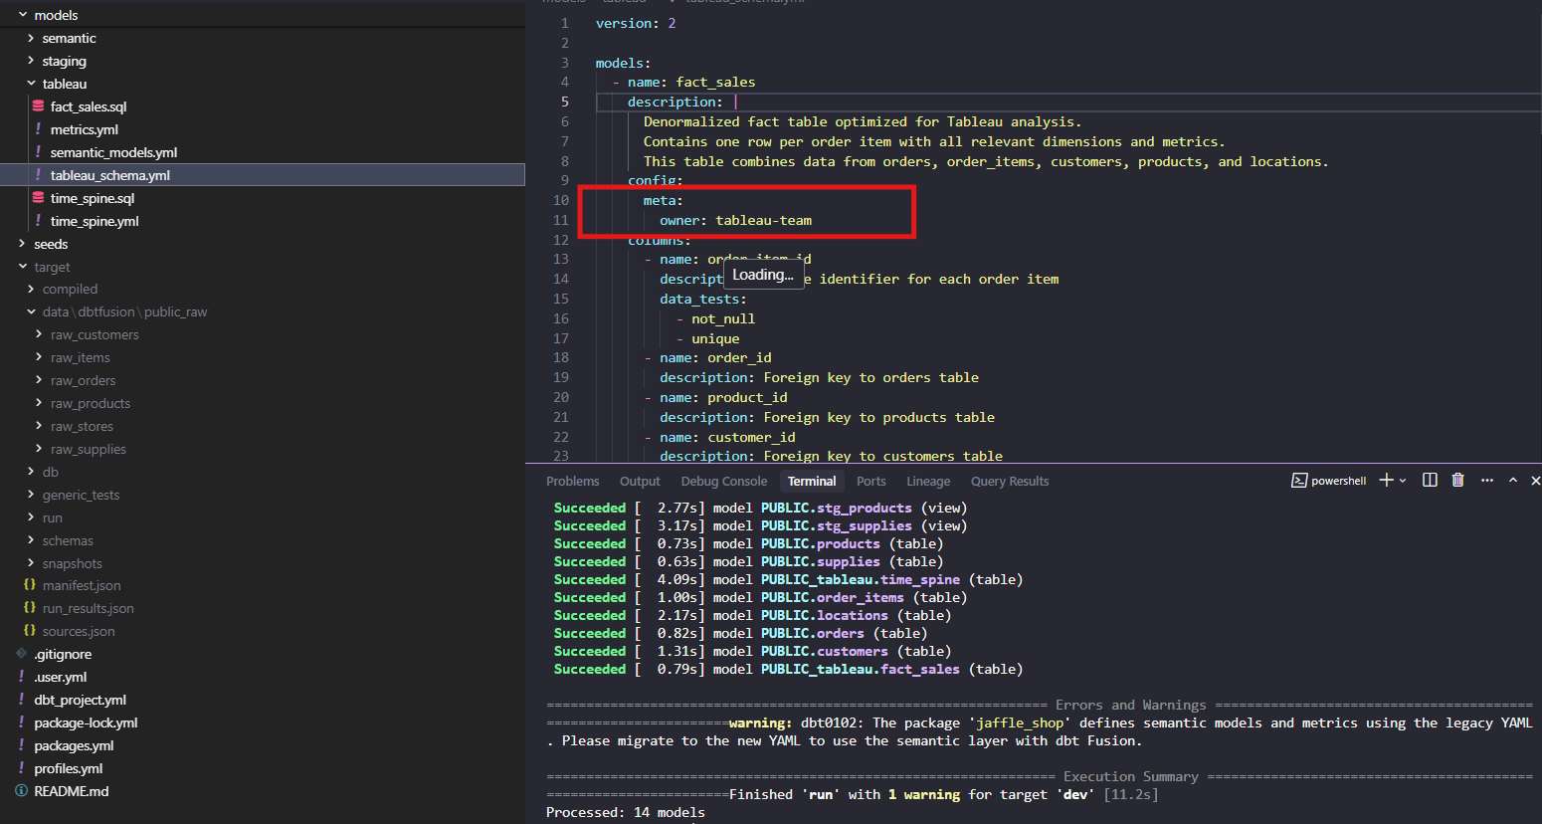Open the launch profile dropdown next to plus
1542x824 pixels.
[x=1403, y=481]
